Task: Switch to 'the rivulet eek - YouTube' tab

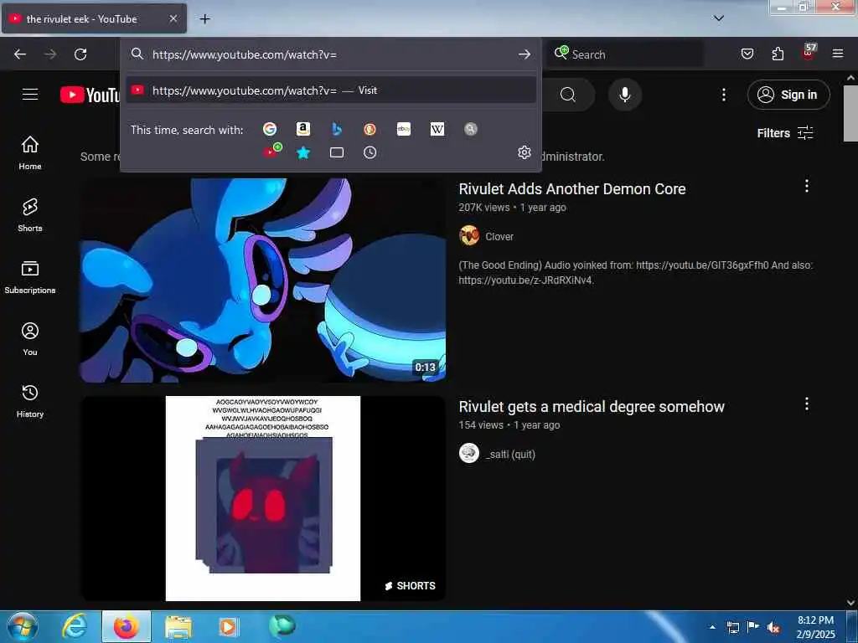Action: click(x=94, y=18)
